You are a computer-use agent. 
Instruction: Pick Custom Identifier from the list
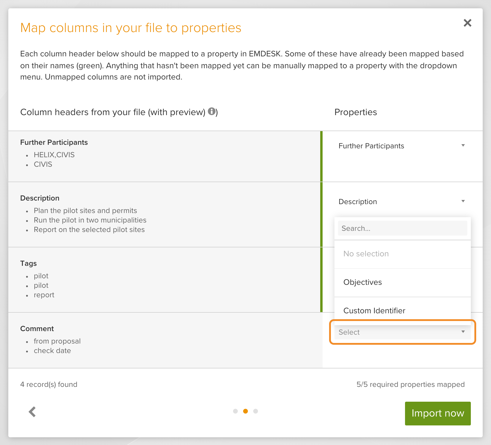(x=402, y=311)
